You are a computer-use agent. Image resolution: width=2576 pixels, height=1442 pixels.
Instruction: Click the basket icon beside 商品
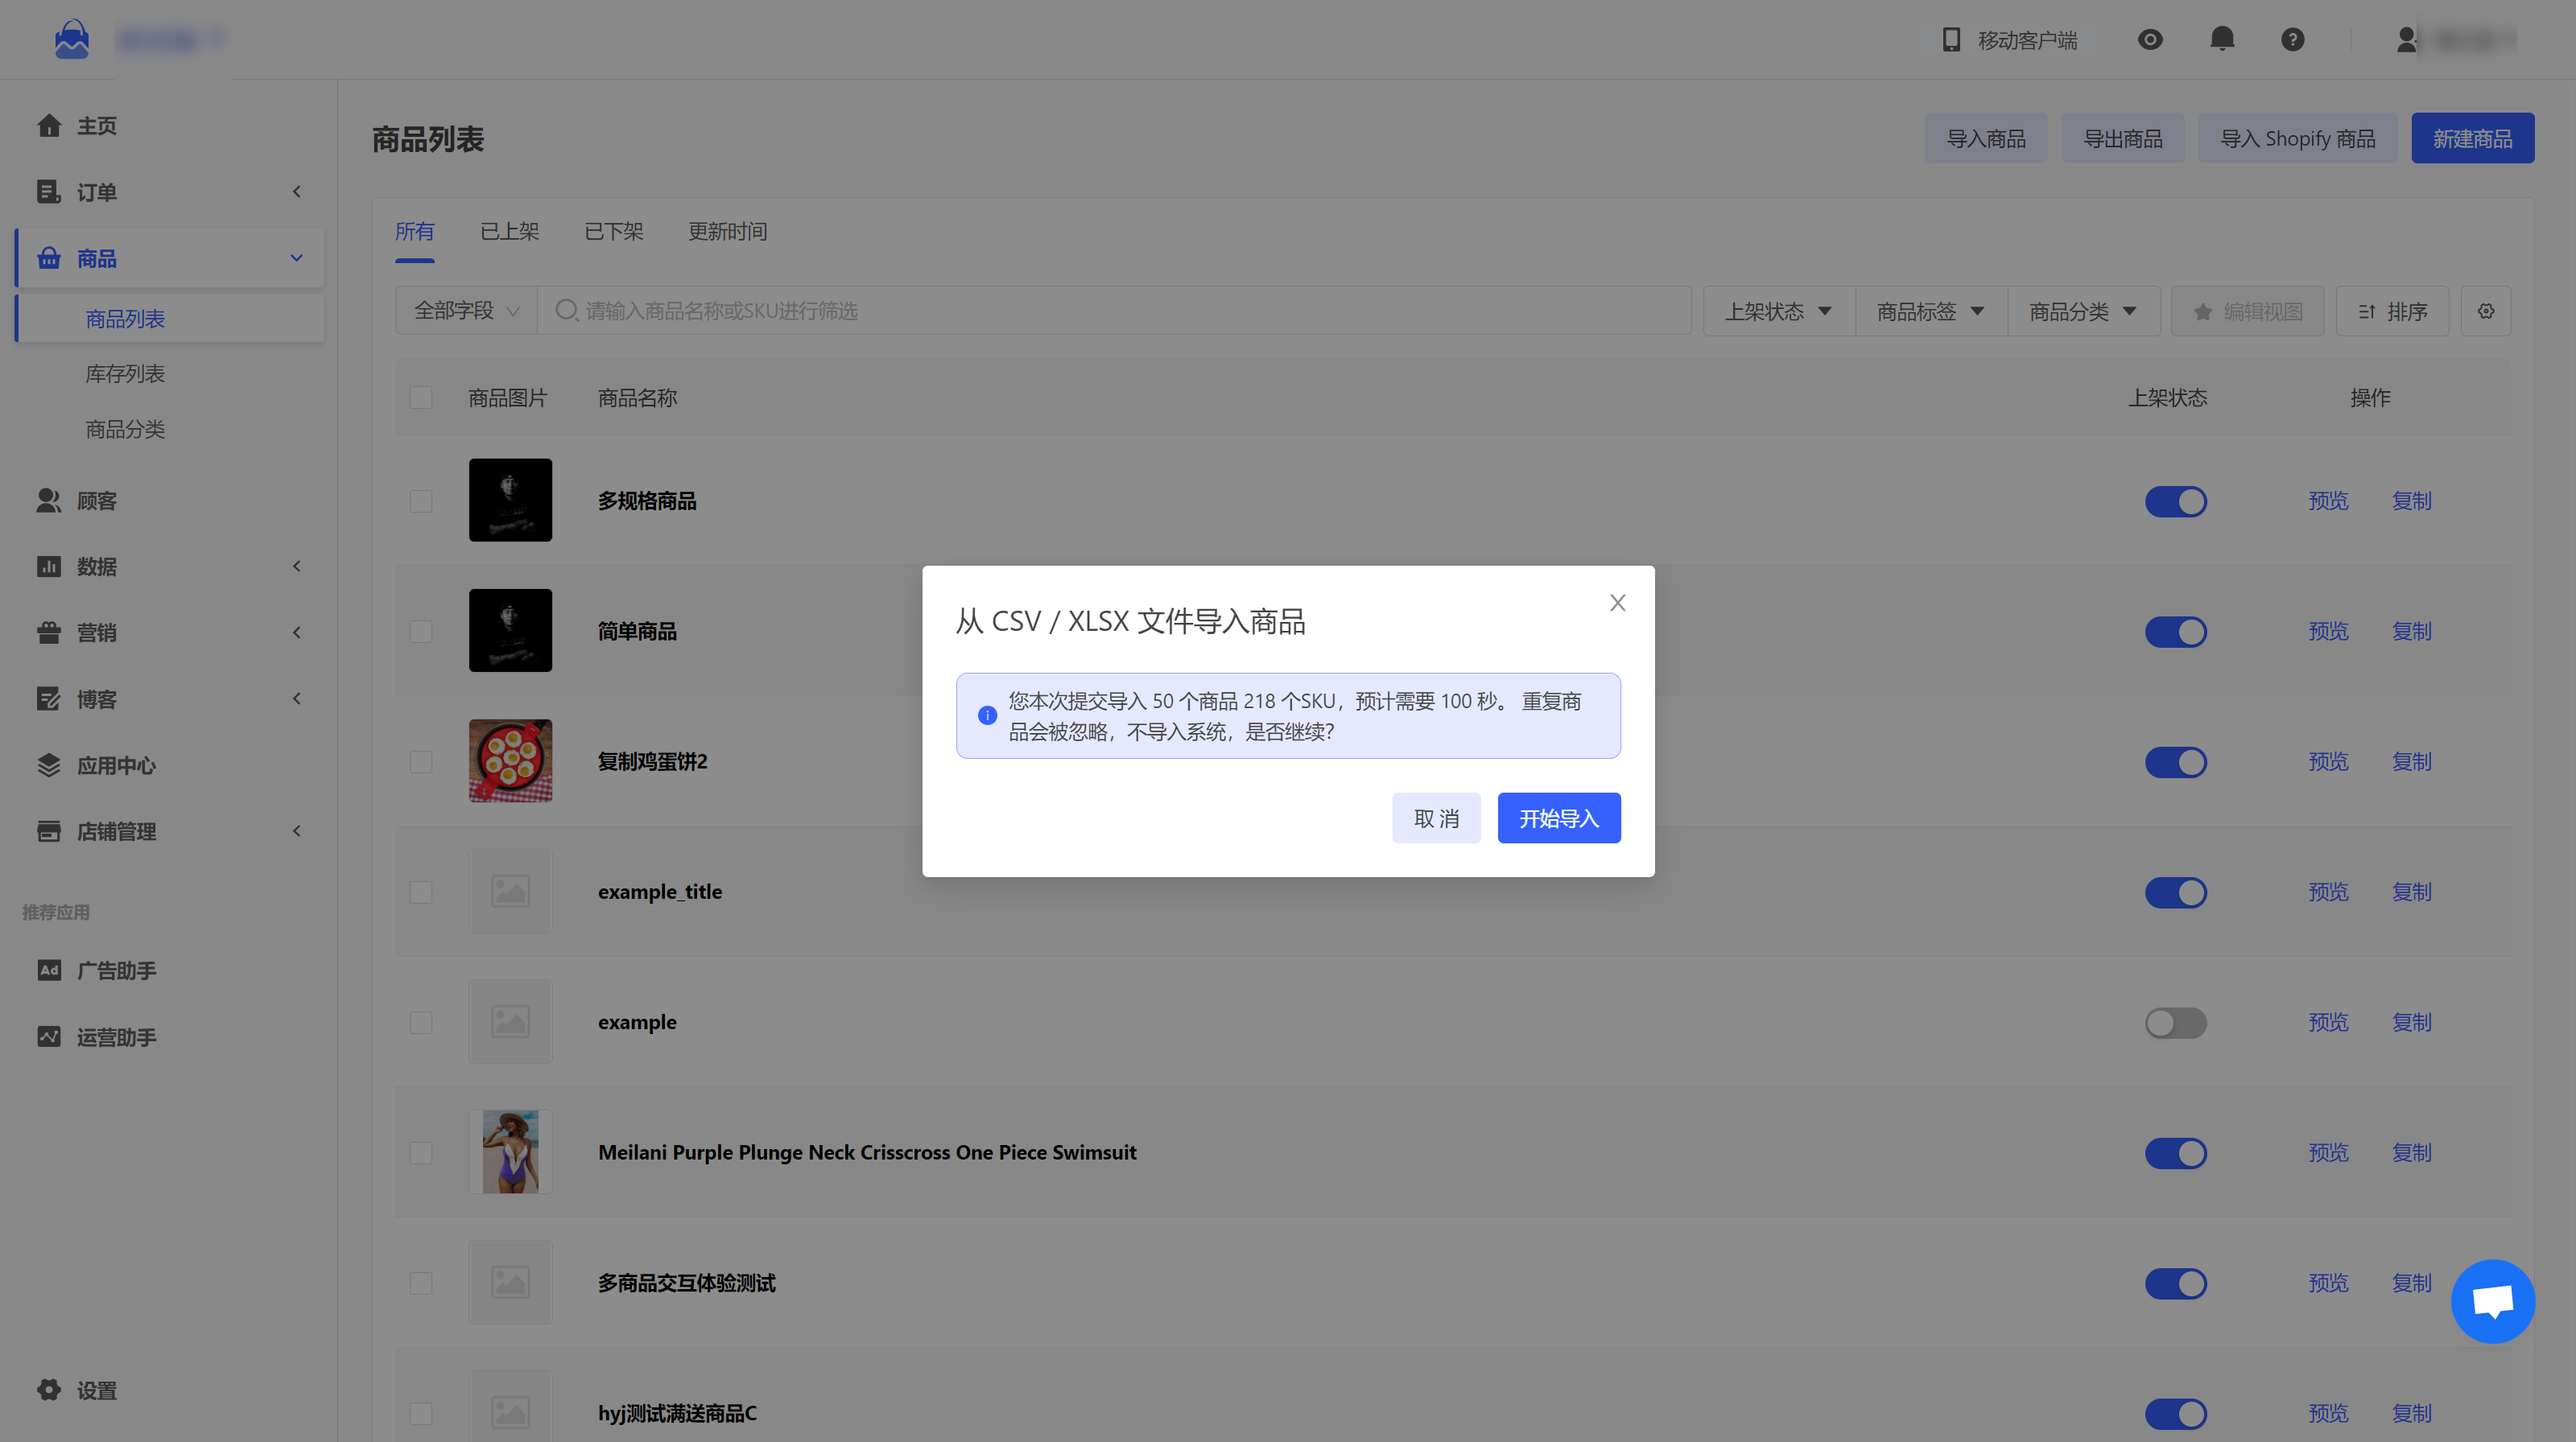(x=49, y=259)
